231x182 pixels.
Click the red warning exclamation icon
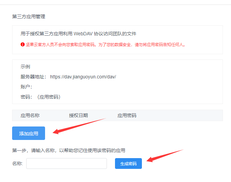(23, 44)
